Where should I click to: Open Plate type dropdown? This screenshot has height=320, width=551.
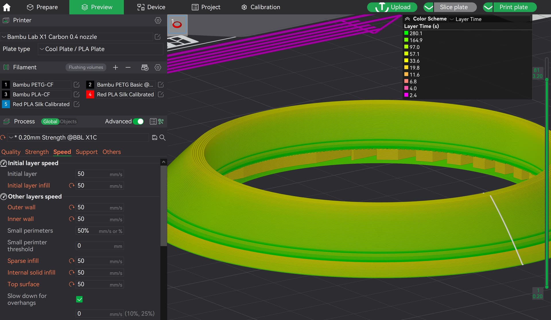tap(100, 49)
